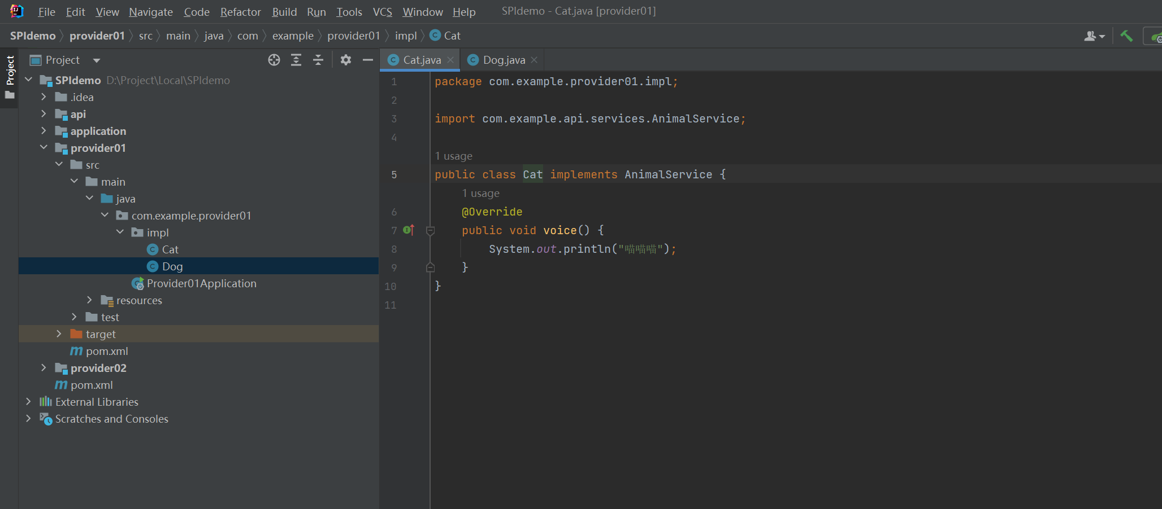This screenshot has width=1162, height=509.
Task: Click provider01 module breadcrumb after SPIdemo
Action: coord(97,36)
